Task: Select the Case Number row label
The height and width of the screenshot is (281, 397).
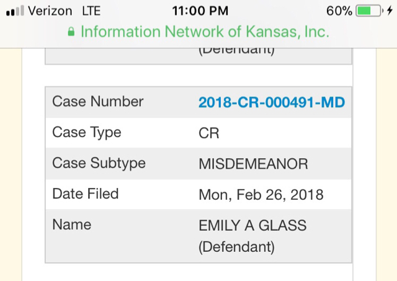Action: point(98,102)
